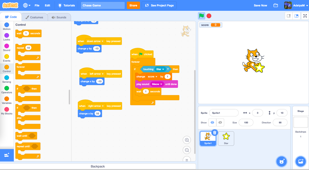Click the Choose a Sprite button
This screenshot has height=170, width=309.
[x=282, y=162]
